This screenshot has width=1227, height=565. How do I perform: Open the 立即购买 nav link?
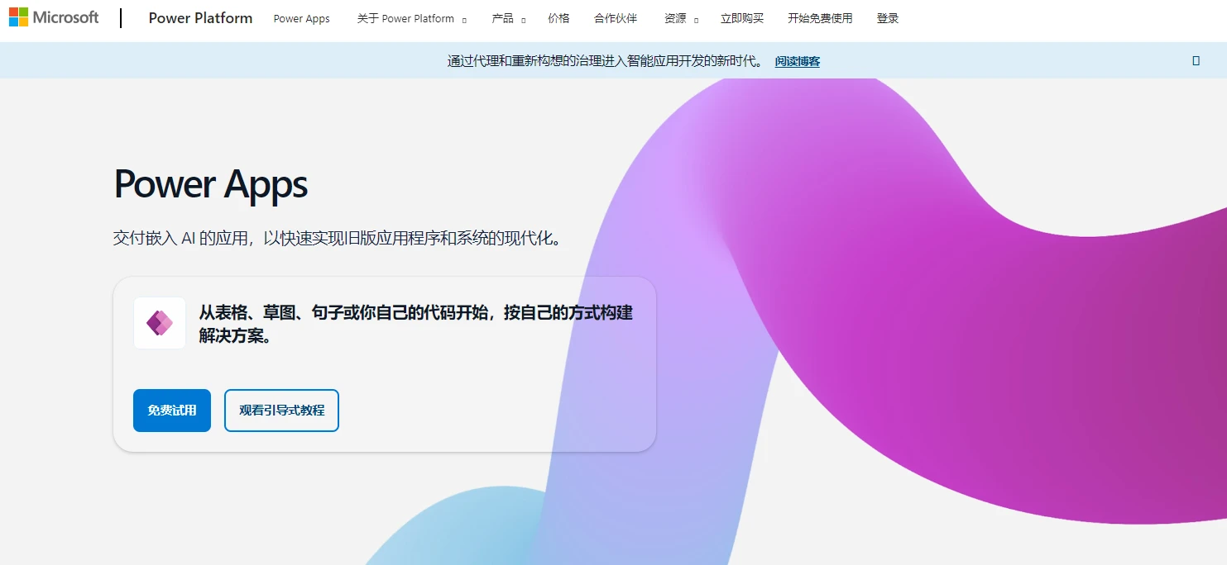[x=742, y=18]
